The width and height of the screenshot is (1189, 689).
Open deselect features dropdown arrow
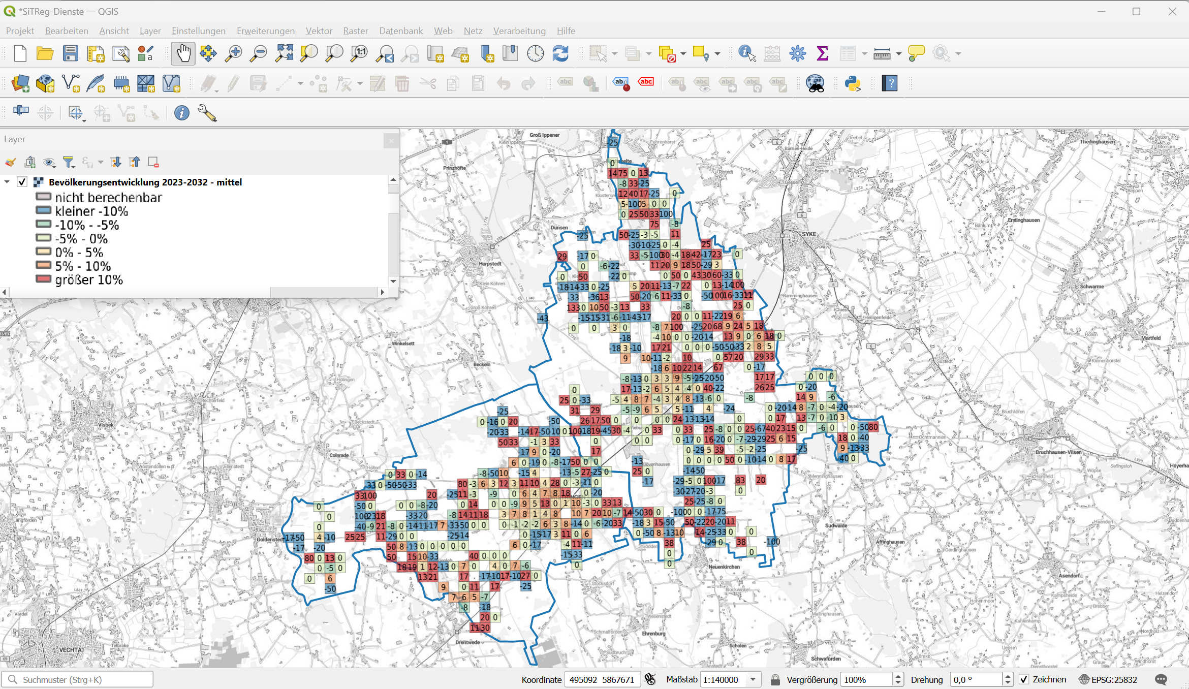coord(683,53)
